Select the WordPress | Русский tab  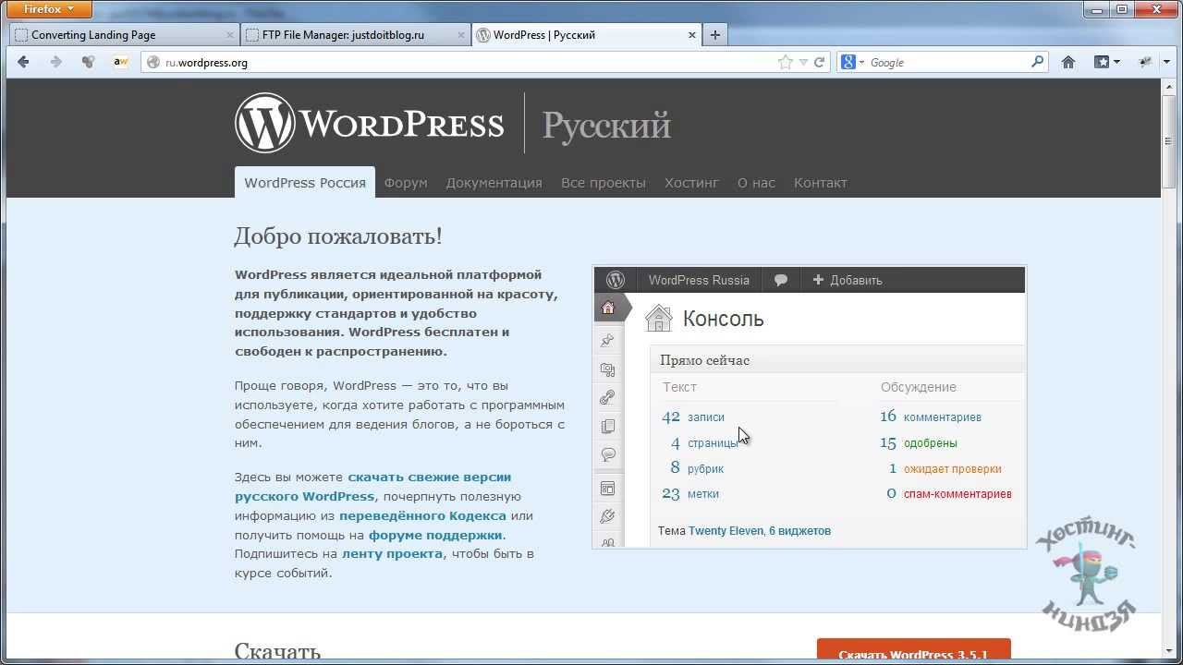[x=586, y=35]
